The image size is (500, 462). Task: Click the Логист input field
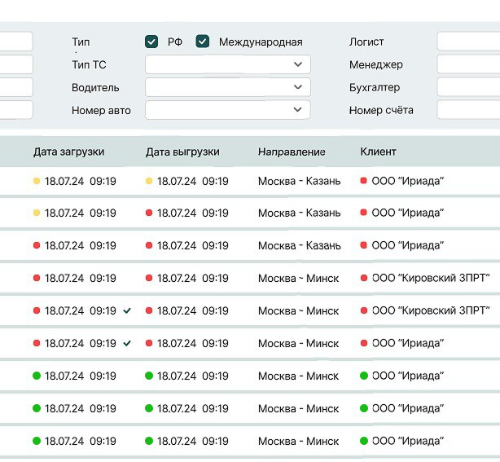coord(468,42)
